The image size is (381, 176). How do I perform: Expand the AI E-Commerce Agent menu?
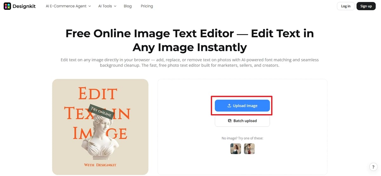[x=68, y=6]
